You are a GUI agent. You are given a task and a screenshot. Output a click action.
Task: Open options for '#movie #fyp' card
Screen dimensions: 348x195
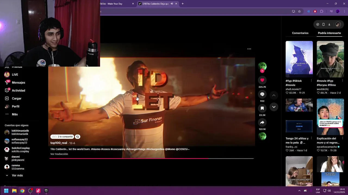343,81
